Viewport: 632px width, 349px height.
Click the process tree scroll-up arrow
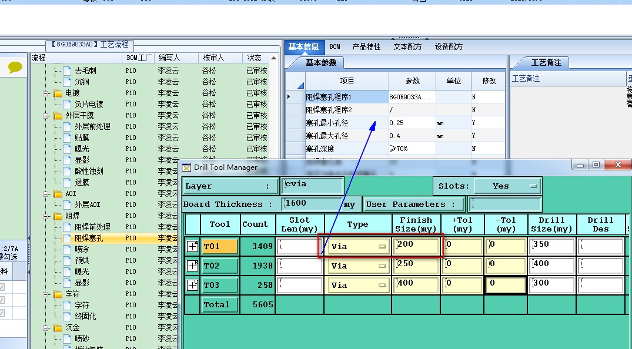click(274, 58)
